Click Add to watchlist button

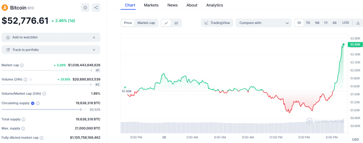pyautogui.click(x=51, y=37)
